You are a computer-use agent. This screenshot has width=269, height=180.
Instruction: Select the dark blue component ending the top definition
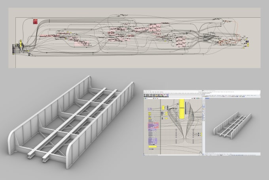(247, 41)
